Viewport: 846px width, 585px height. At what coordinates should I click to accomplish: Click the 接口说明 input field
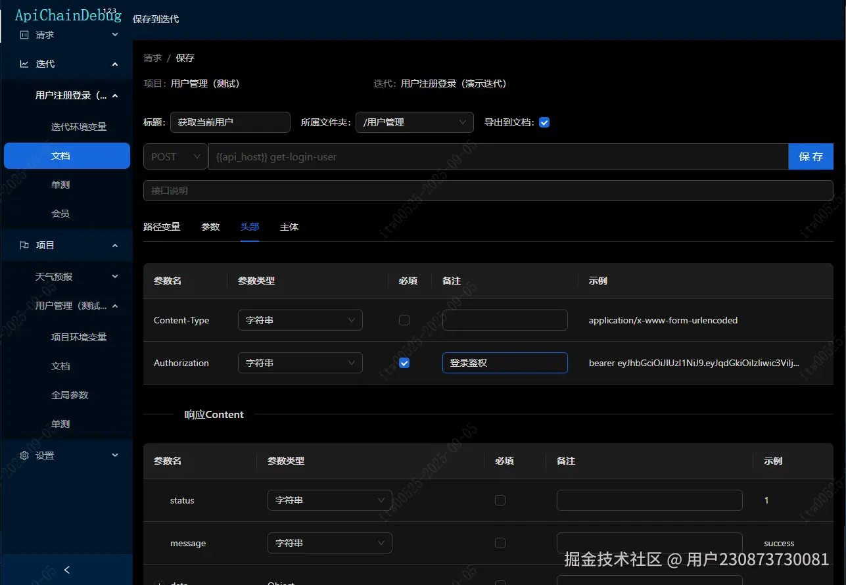pyautogui.click(x=488, y=191)
